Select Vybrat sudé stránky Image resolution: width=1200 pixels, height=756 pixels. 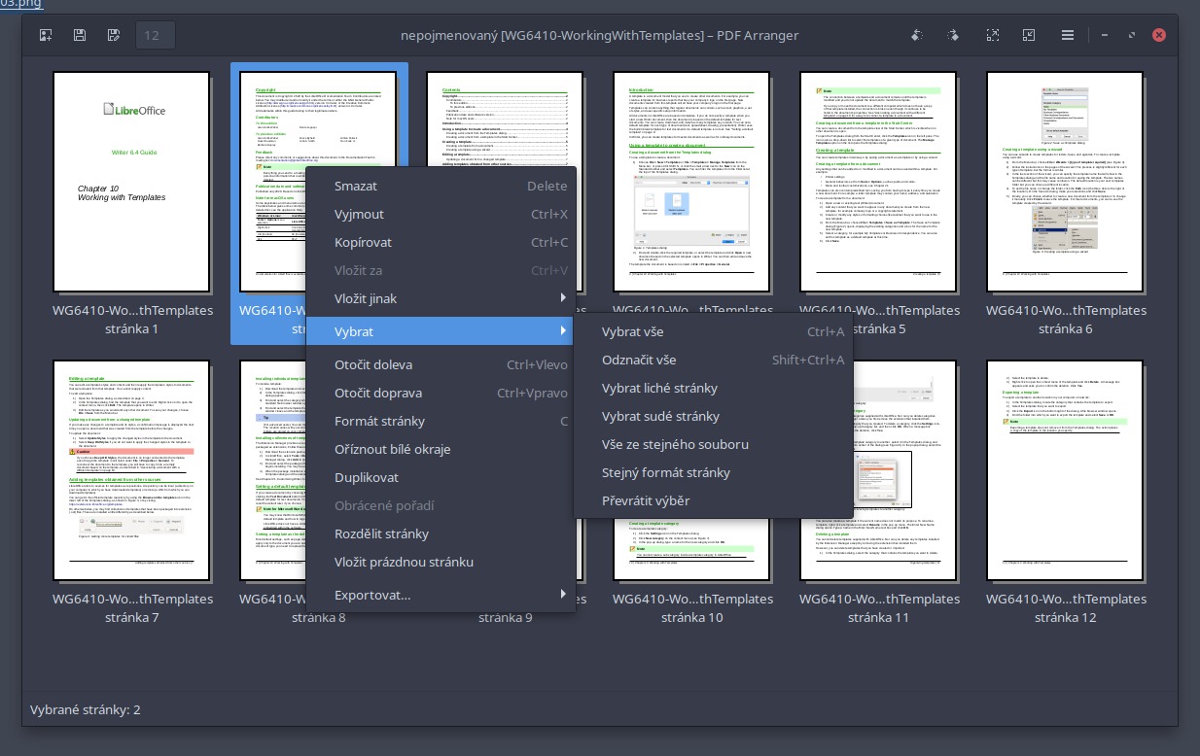(713, 416)
